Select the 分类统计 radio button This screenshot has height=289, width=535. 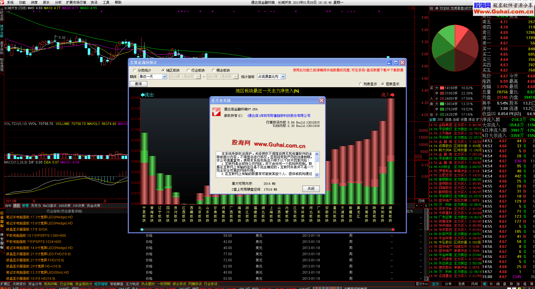point(135,70)
